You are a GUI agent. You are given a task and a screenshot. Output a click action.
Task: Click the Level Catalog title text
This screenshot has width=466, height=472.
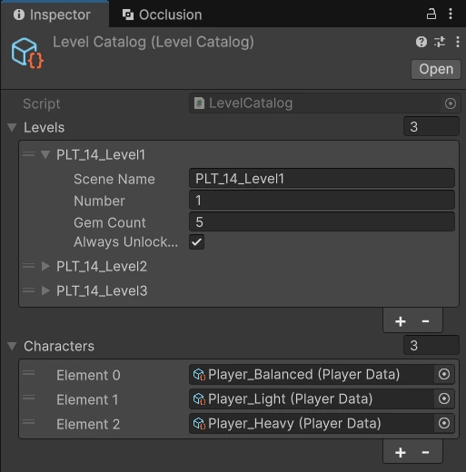(154, 43)
